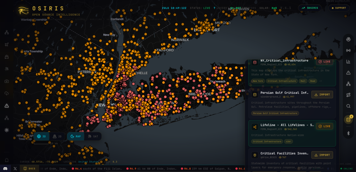Select the MAP basemap style
The height and width of the screenshot is (172, 356).
[75, 136]
